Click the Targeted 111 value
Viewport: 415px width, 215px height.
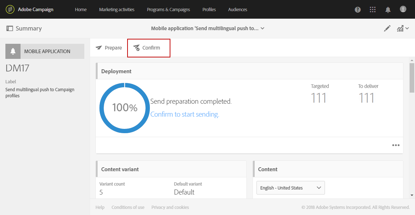click(319, 98)
